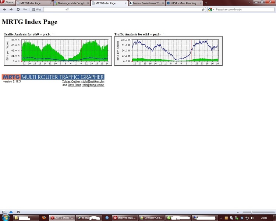Click the Opera Turbo icon in status bar
276x221 pixels.
coord(18,212)
